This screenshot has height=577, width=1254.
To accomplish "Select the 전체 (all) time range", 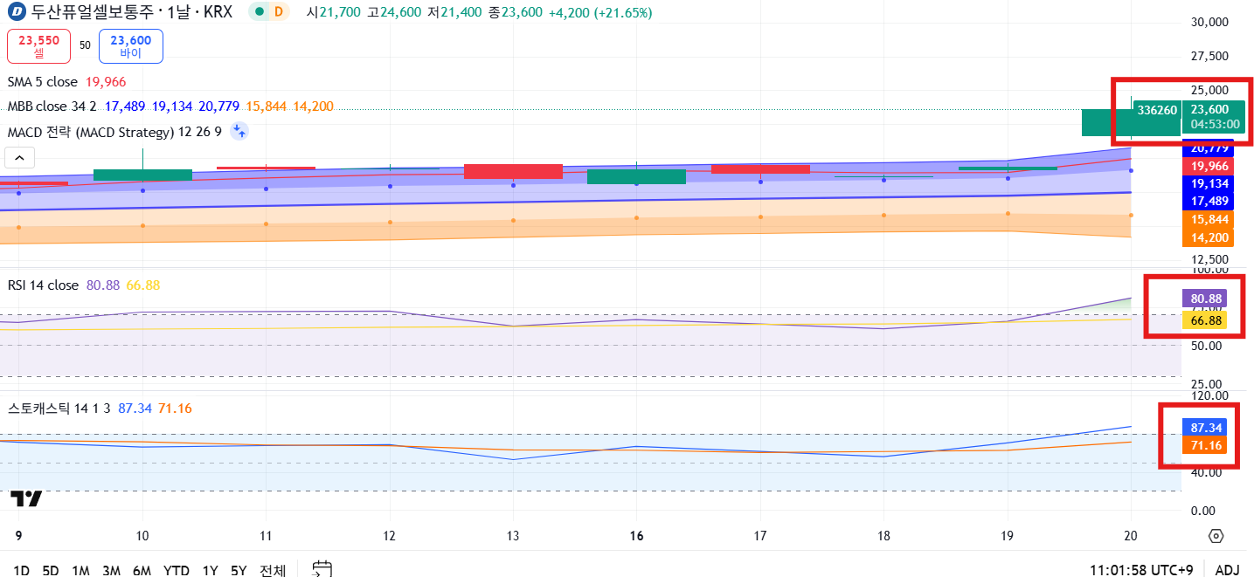I will (x=273, y=571).
